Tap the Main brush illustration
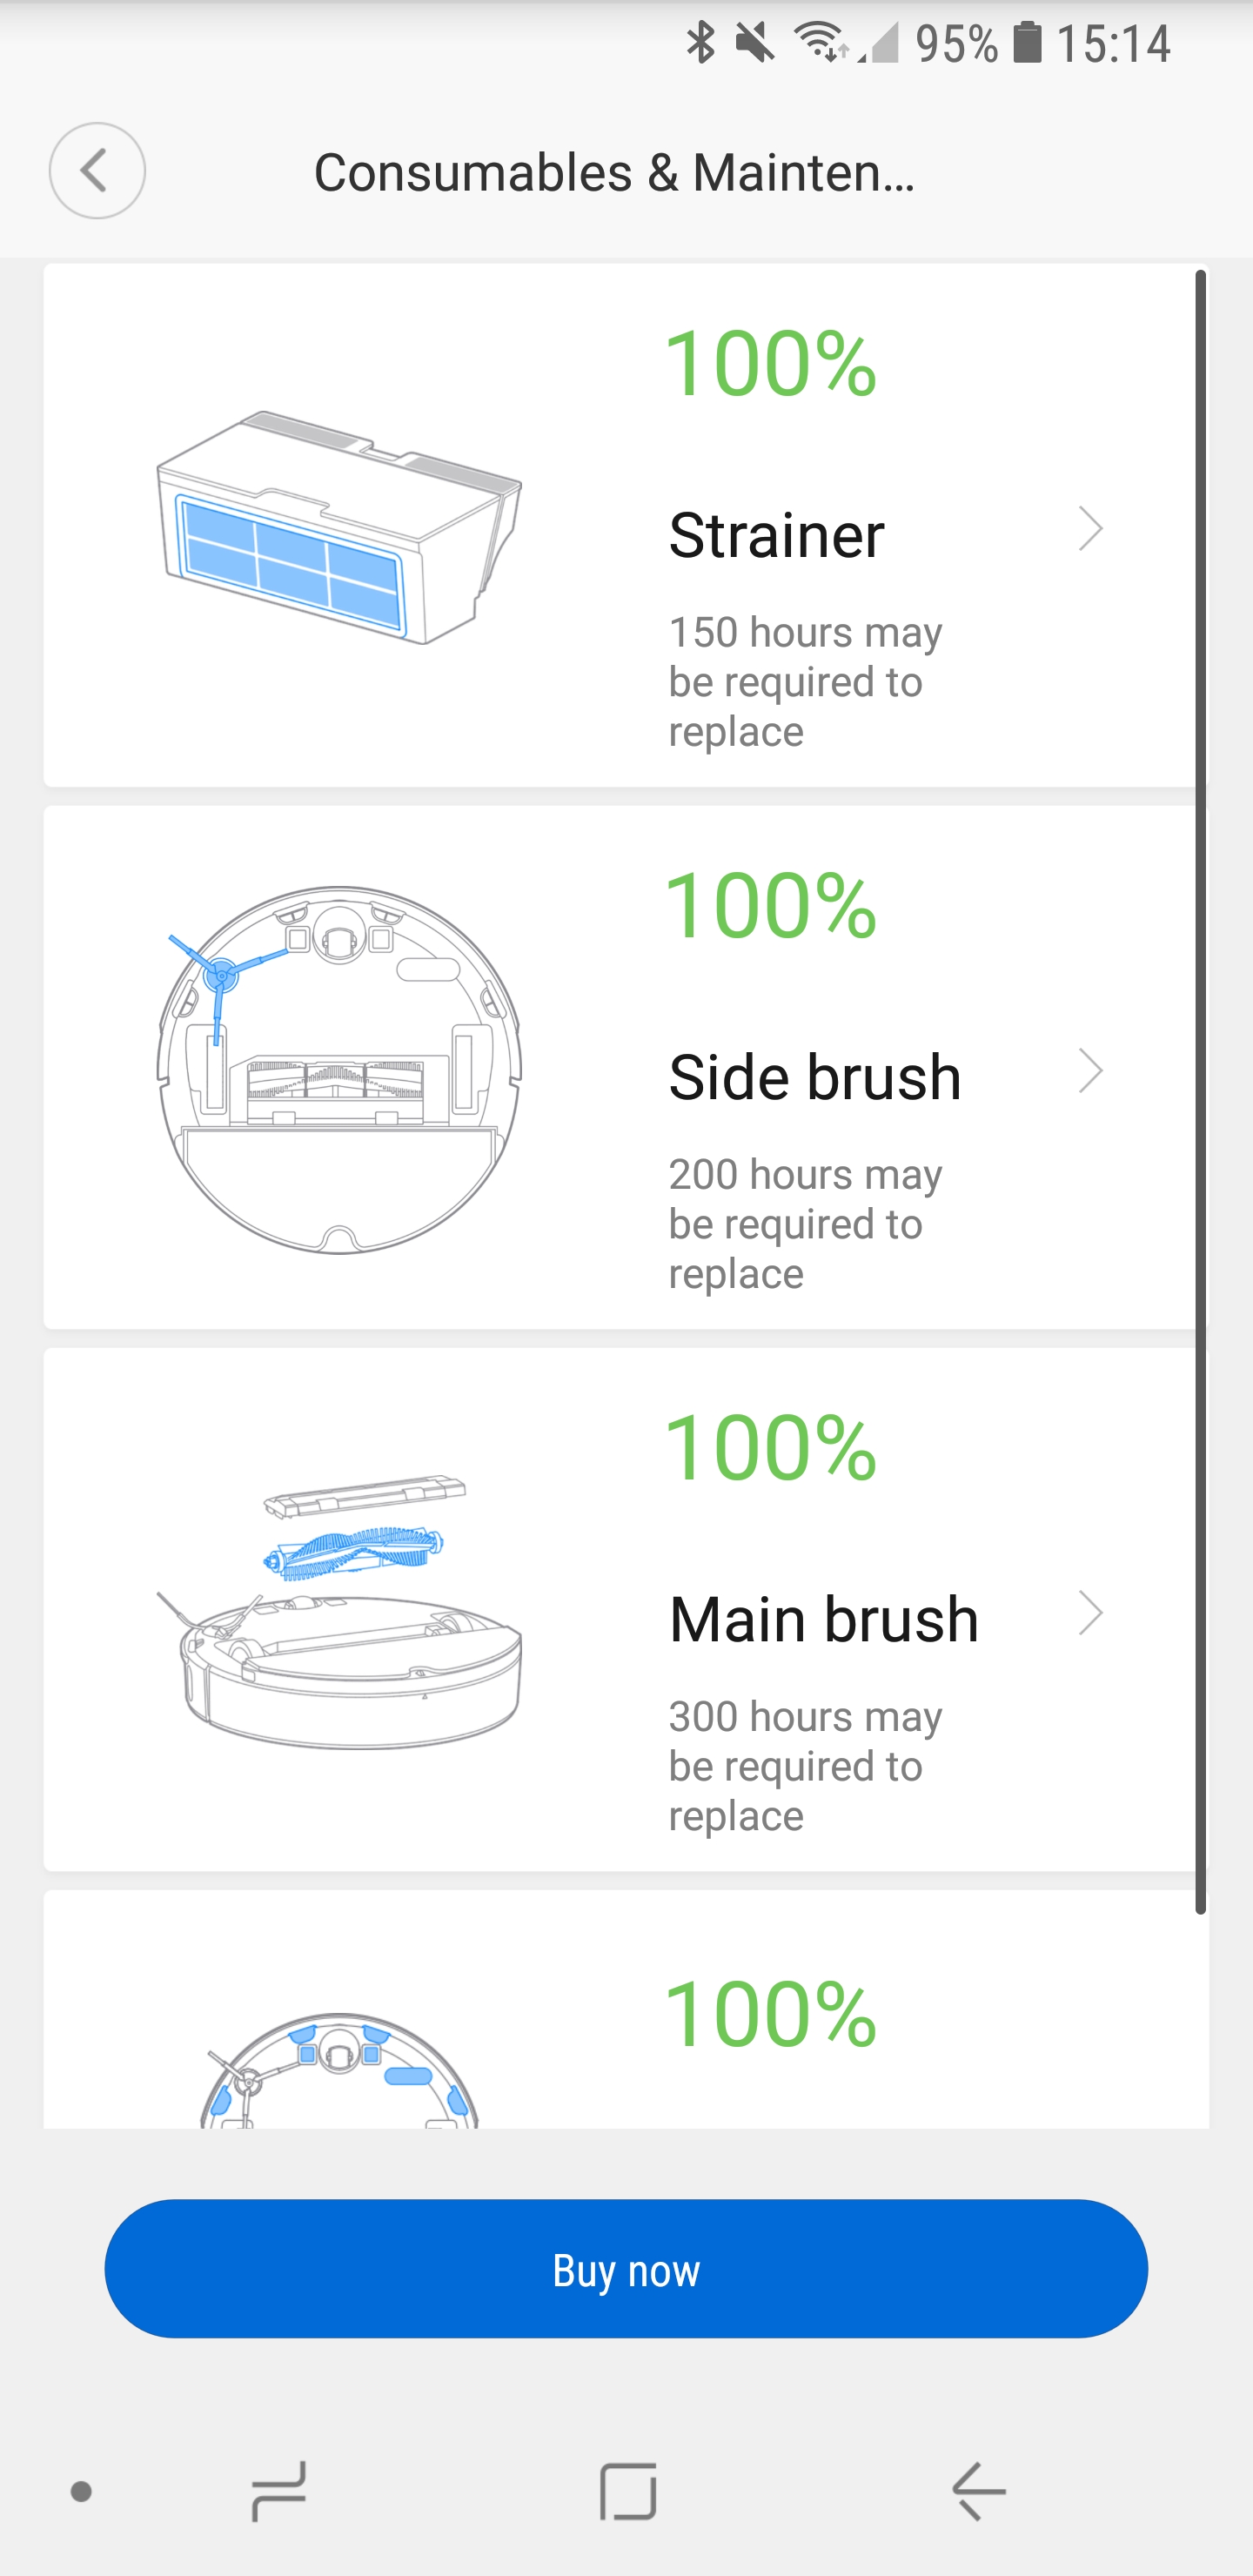This screenshot has height=2576, width=1253. [x=339, y=1611]
